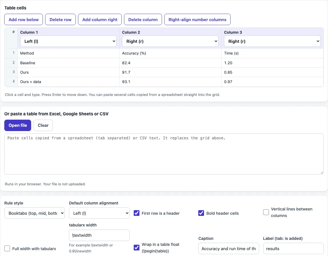
Task: Select the Method header cell
Action: [x=68, y=53]
